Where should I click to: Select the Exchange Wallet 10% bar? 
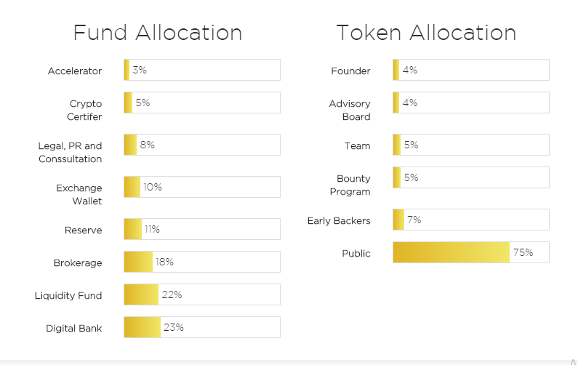201,187
